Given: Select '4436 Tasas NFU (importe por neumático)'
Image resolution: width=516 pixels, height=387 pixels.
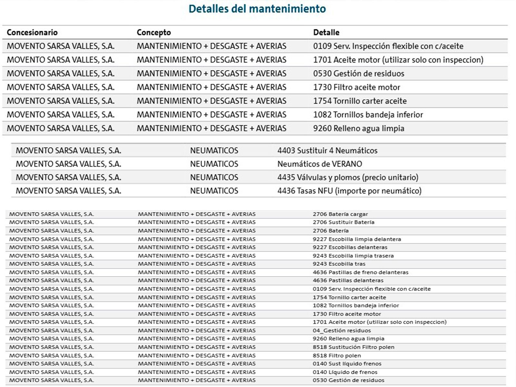Looking at the screenshot, I should pyautogui.click(x=349, y=191).
